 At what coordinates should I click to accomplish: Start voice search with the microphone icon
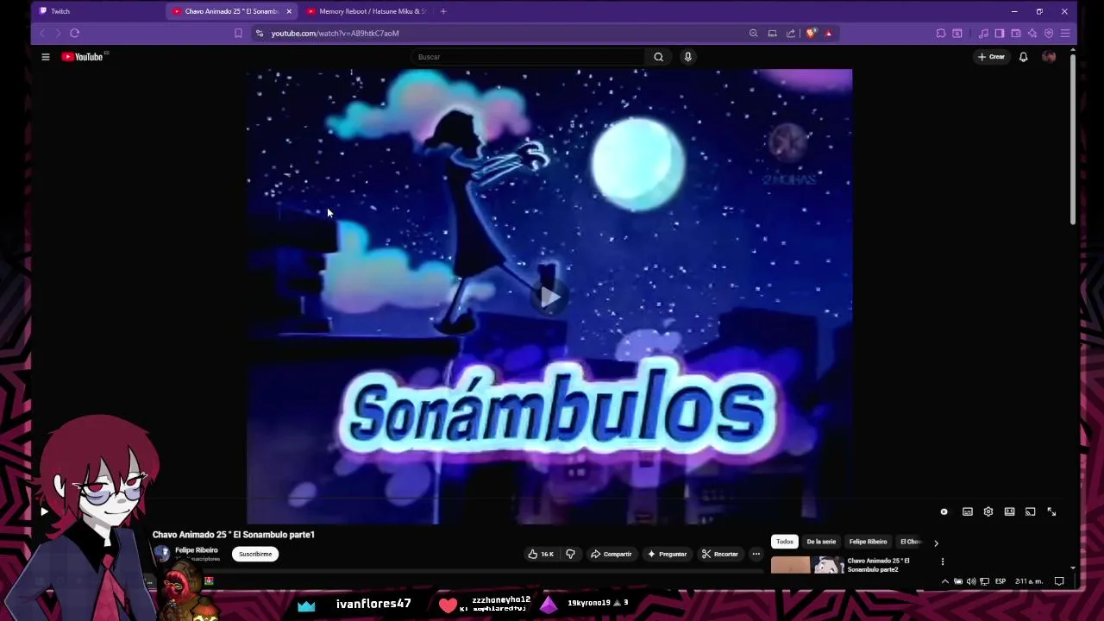pos(687,57)
